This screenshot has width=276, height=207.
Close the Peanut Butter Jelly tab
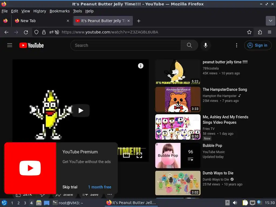pyautogui.click(x=129, y=21)
